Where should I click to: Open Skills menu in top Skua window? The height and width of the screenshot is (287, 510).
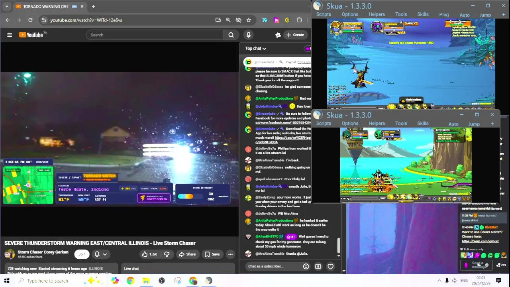tap(423, 14)
